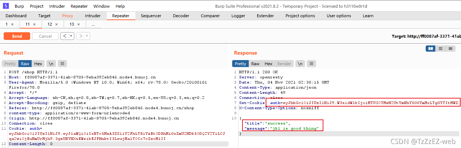Switch to the Extender tab
Viewport: 461px width, 148px height.
point(265,16)
